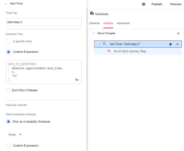This screenshot has height=151, width=184.
Task: Collapse the Start Timer section
Action: pos(6,4)
